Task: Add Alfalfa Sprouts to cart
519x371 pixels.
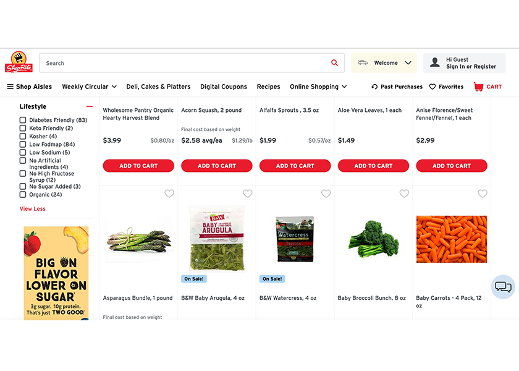Action: point(295,166)
